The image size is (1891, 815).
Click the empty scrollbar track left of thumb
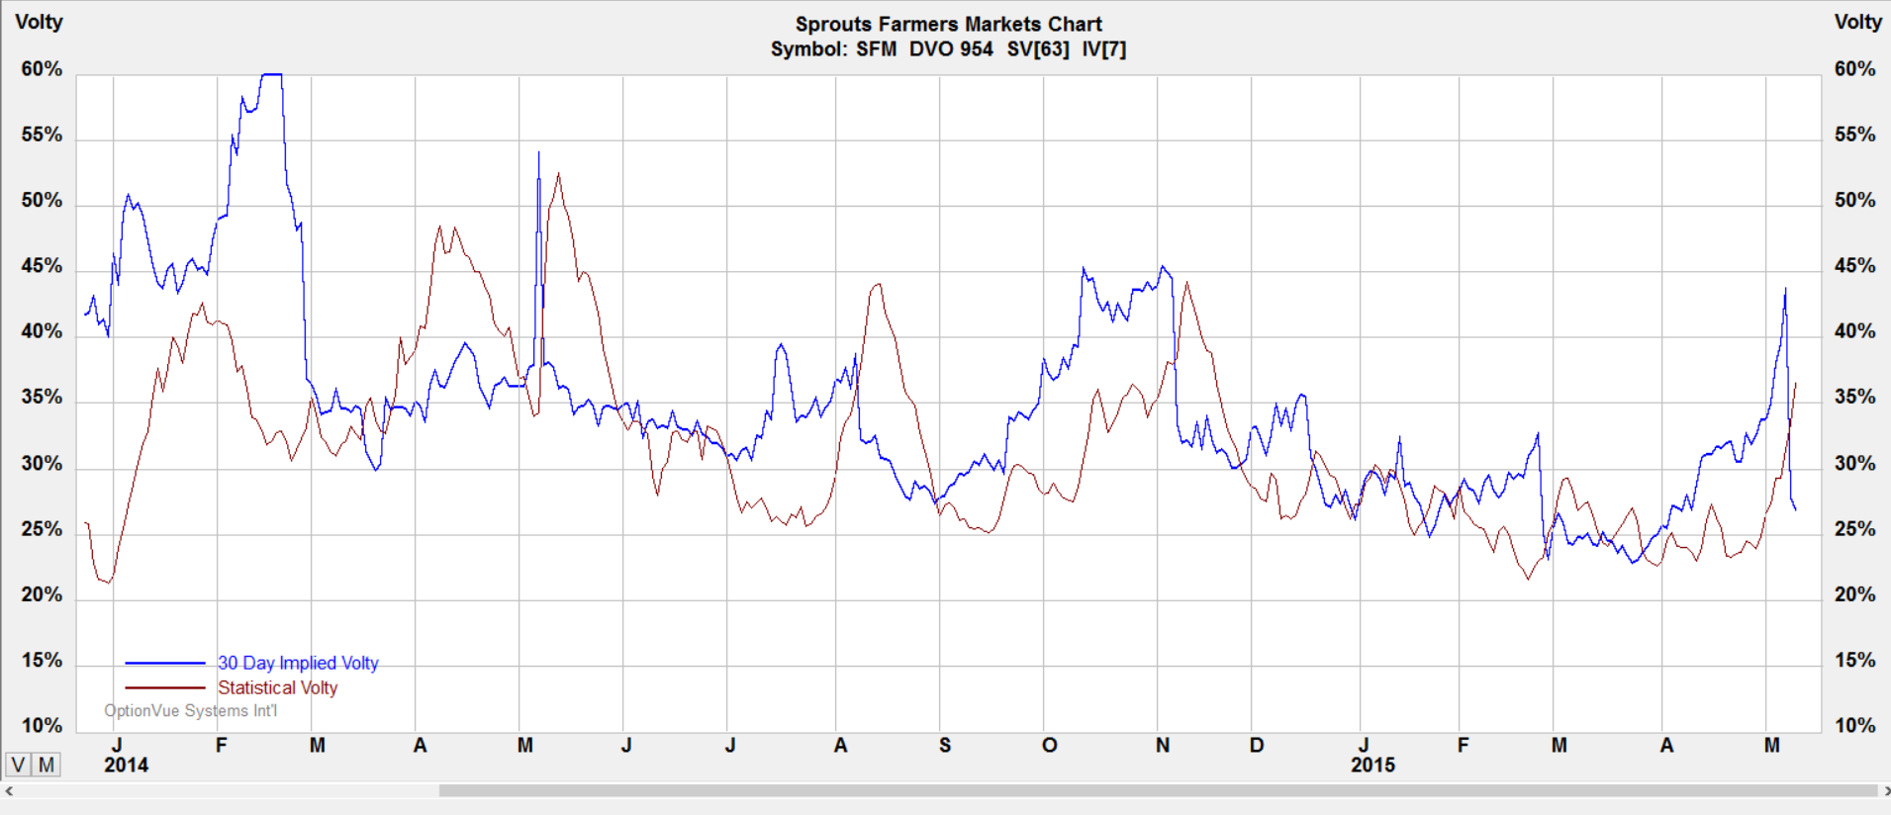228,791
